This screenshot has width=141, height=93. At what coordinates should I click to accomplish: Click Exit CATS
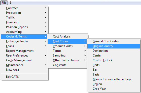pos(24,77)
